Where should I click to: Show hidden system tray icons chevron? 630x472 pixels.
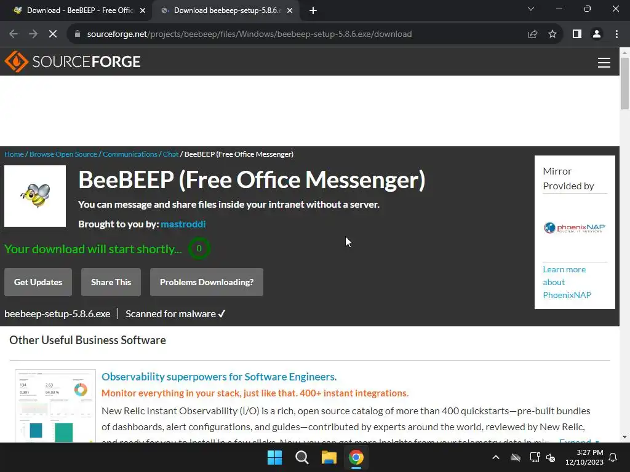point(496,457)
